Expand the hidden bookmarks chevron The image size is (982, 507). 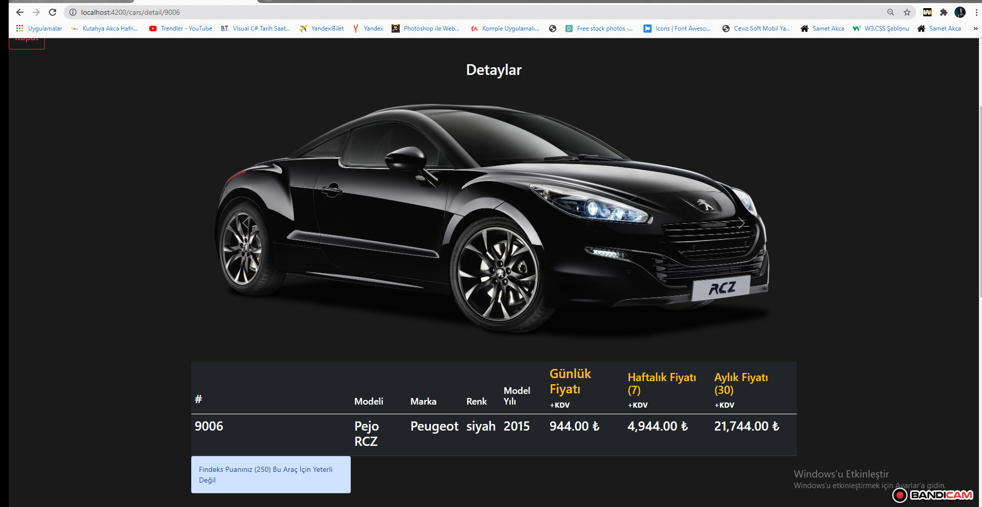976,29
